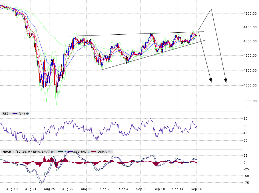The width and height of the screenshot is (259, 193).
Task: Click the RSI indicator label
Action: pos(5,113)
